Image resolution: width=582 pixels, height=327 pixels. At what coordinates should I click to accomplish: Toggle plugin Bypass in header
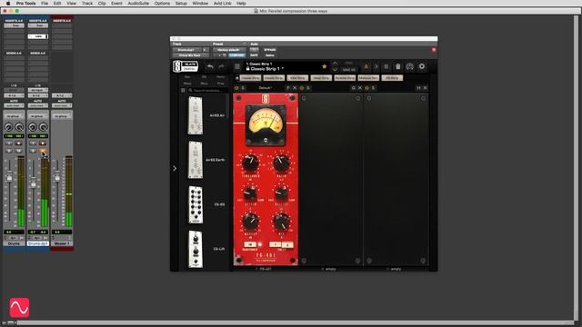click(270, 50)
